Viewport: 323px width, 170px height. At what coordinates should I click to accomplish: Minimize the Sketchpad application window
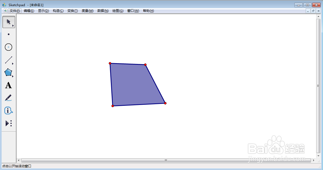pyautogui.click(x=298, y=5)
